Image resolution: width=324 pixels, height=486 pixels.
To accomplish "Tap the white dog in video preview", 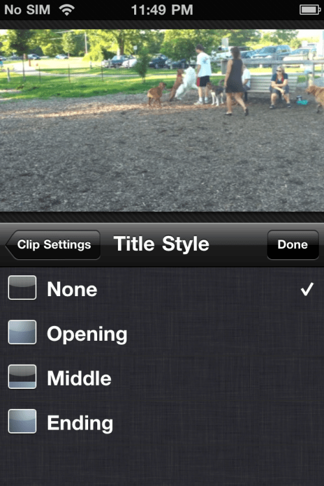I will tap(187, 83).
